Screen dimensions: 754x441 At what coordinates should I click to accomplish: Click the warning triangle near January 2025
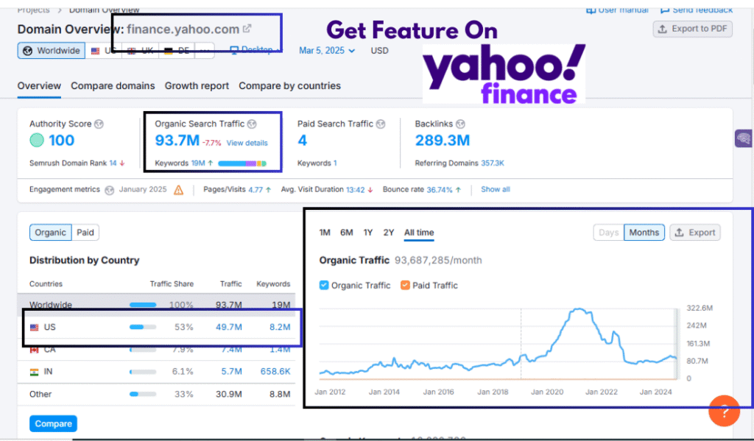coord(178,190)
